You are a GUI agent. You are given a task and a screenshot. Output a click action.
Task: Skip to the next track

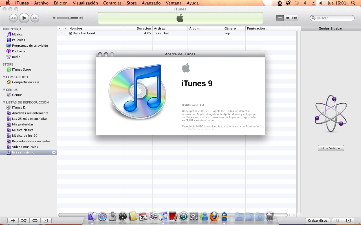[x=35, y=18]
